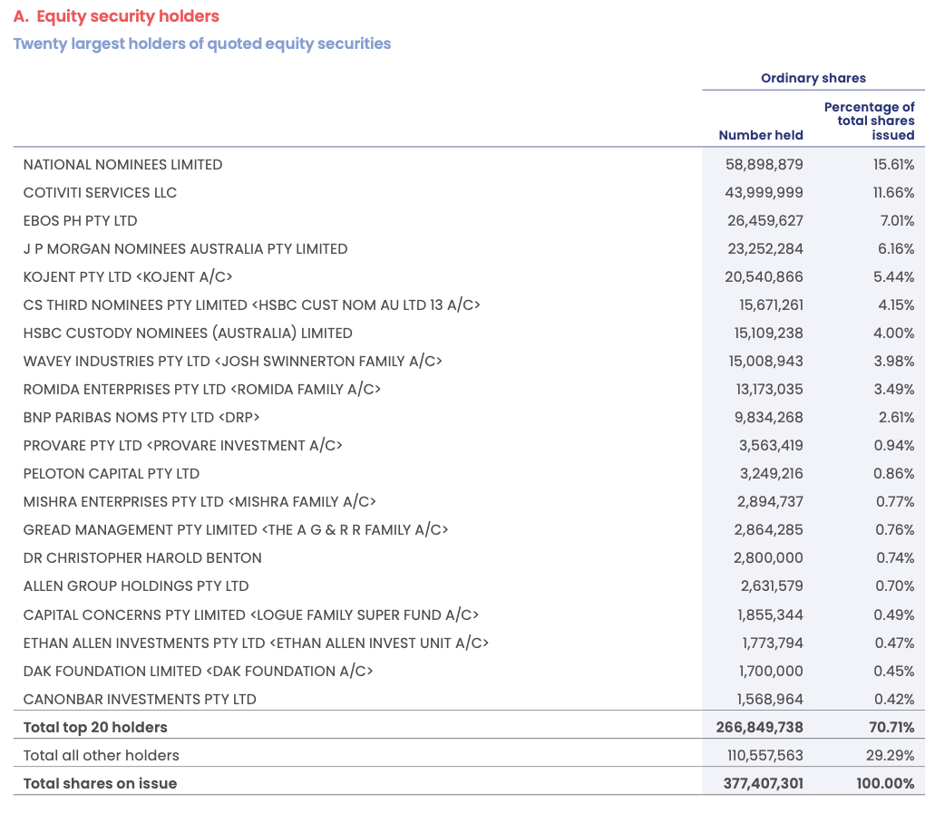Viewport: 935px width, 813px height.
Task: Click the value 1,568,964
Action: click(x=771, y=699)
